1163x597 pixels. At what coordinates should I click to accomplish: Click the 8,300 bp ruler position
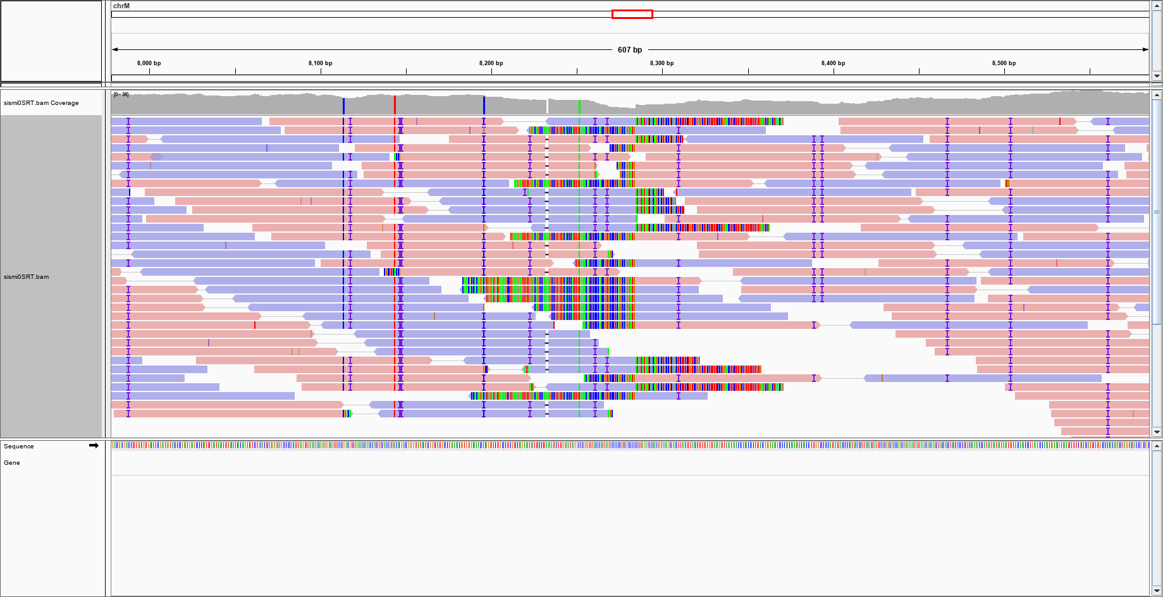pos(662,63)
